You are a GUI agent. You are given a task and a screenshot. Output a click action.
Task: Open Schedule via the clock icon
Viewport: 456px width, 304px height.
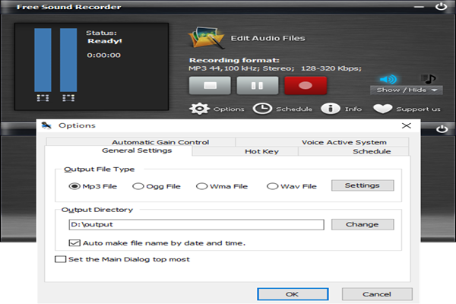pos(262,109)
